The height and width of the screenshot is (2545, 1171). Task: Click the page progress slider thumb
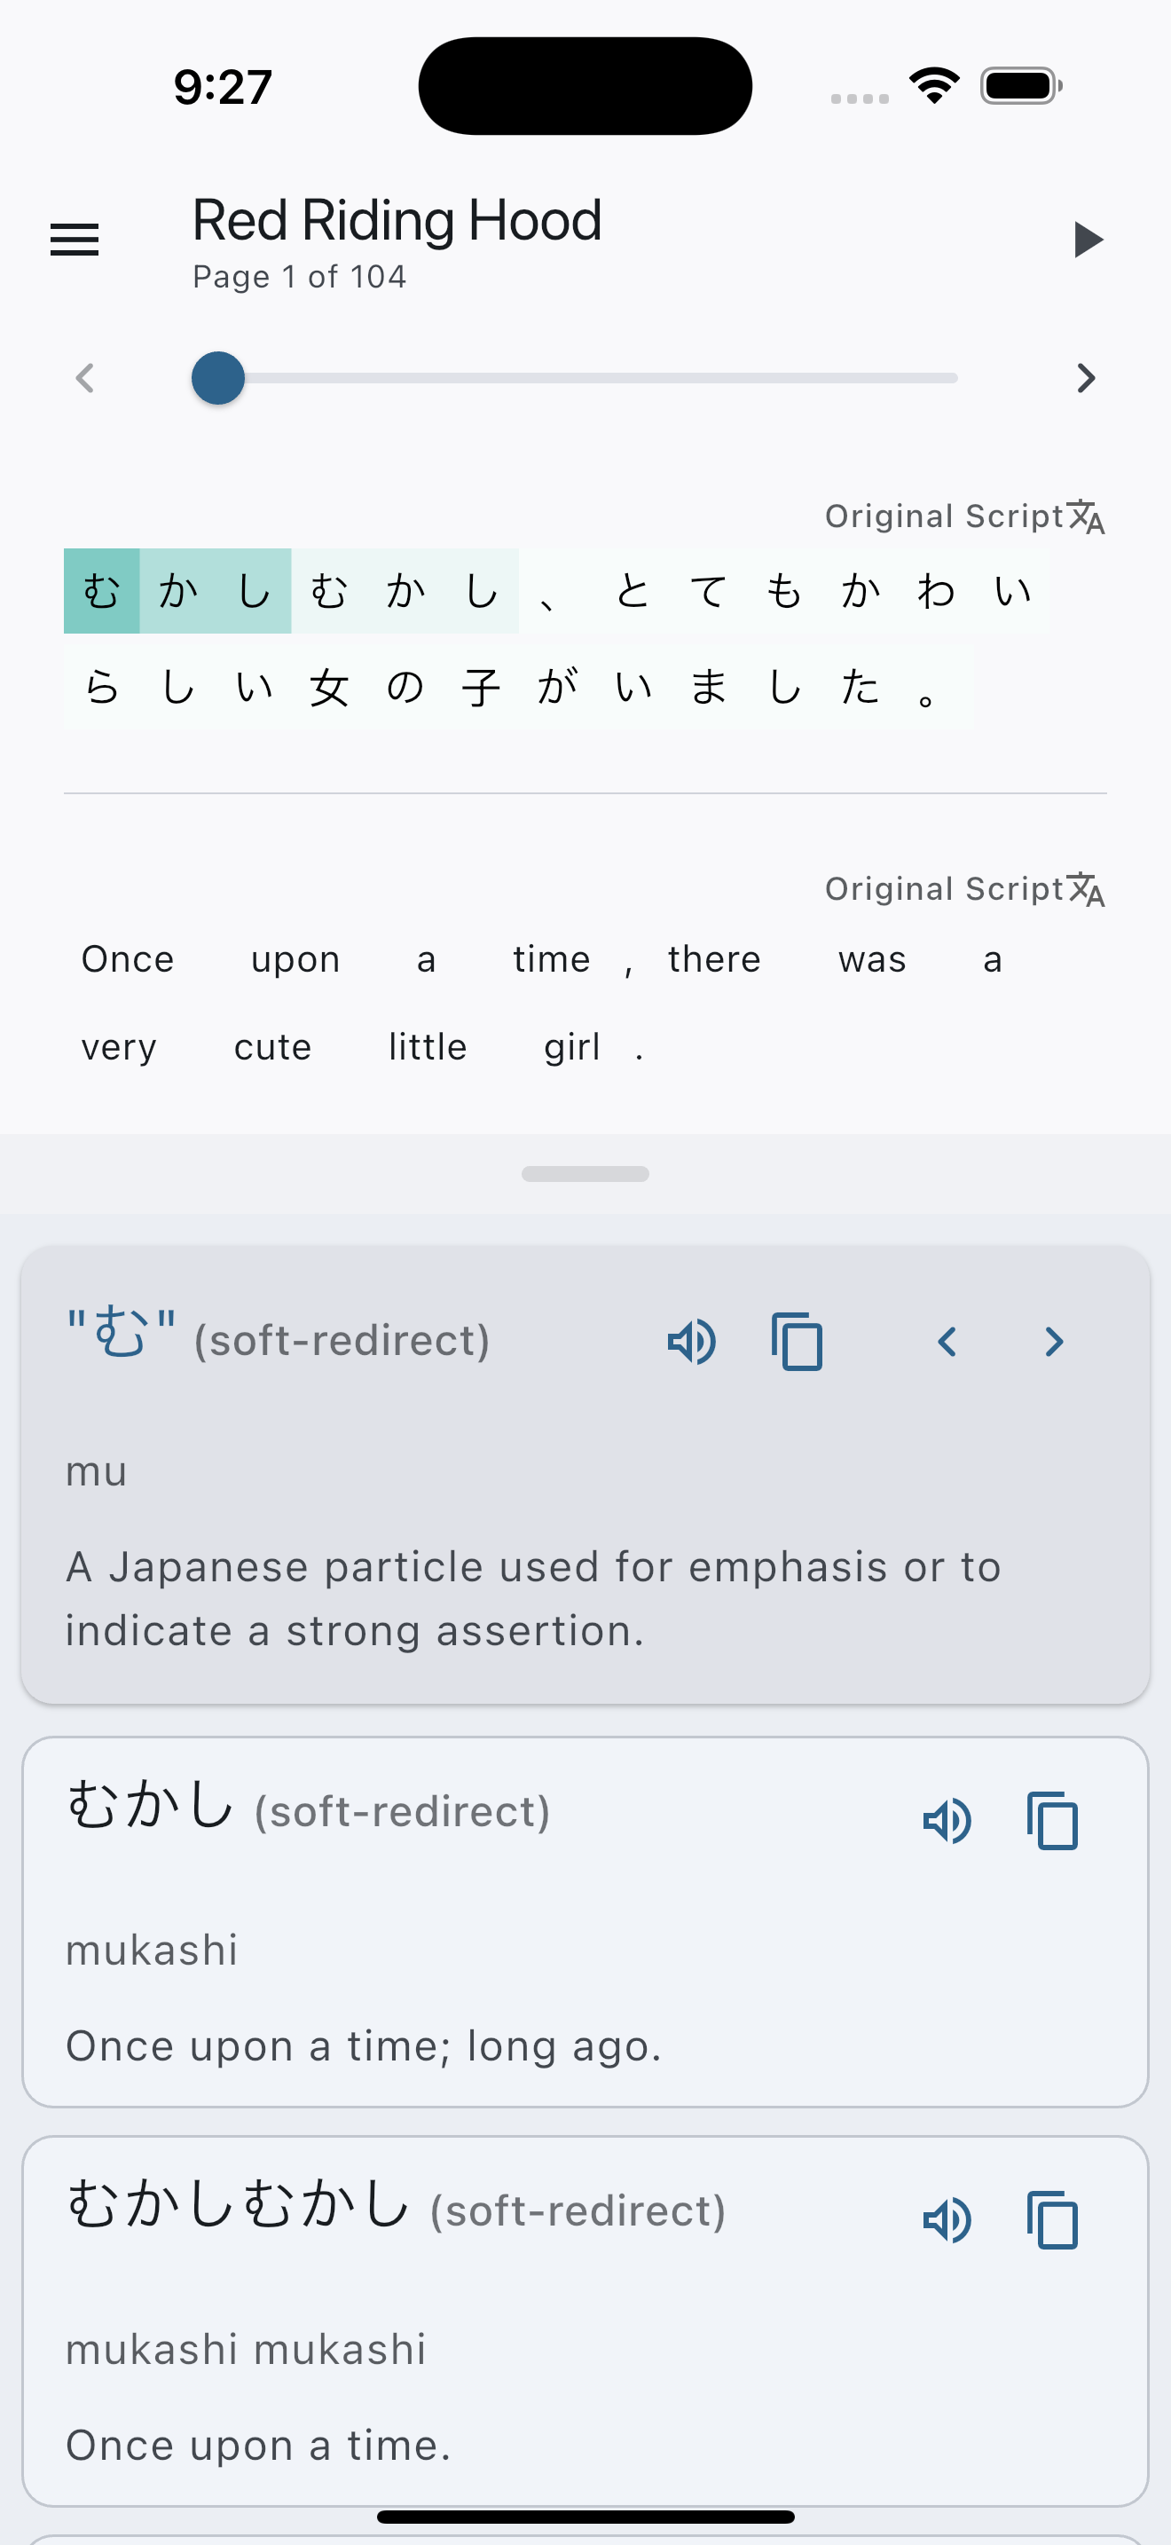click(217, 377)
